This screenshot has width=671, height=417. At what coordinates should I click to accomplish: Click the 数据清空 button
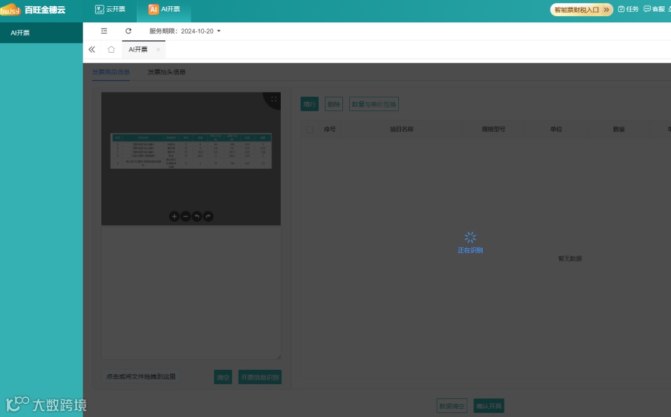[452, 406]
